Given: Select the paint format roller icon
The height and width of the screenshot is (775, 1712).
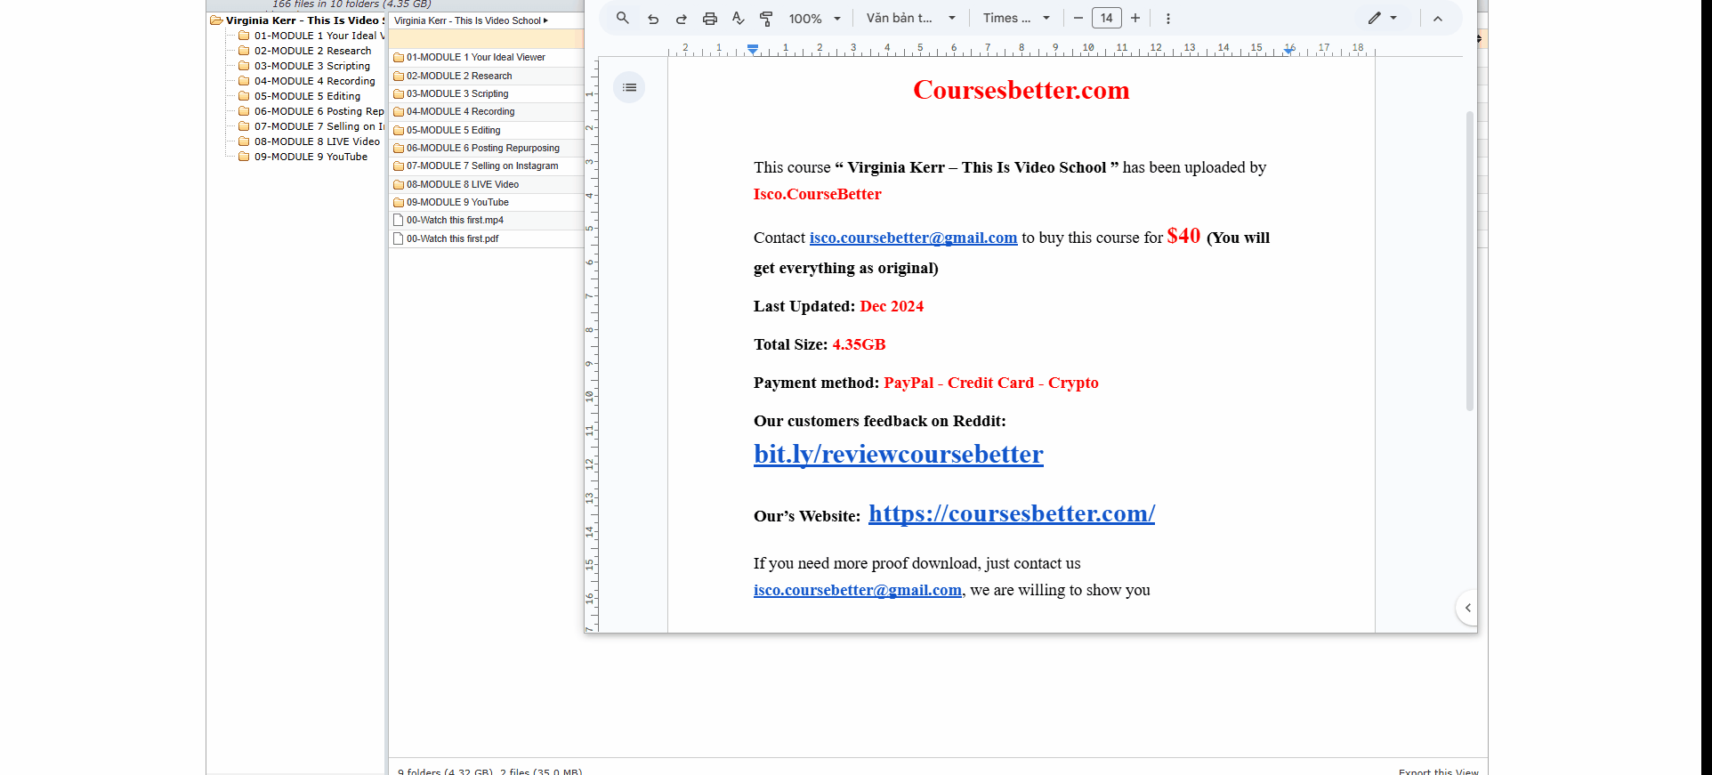Looking at the screenshot, I should click(x=766, y=19).
